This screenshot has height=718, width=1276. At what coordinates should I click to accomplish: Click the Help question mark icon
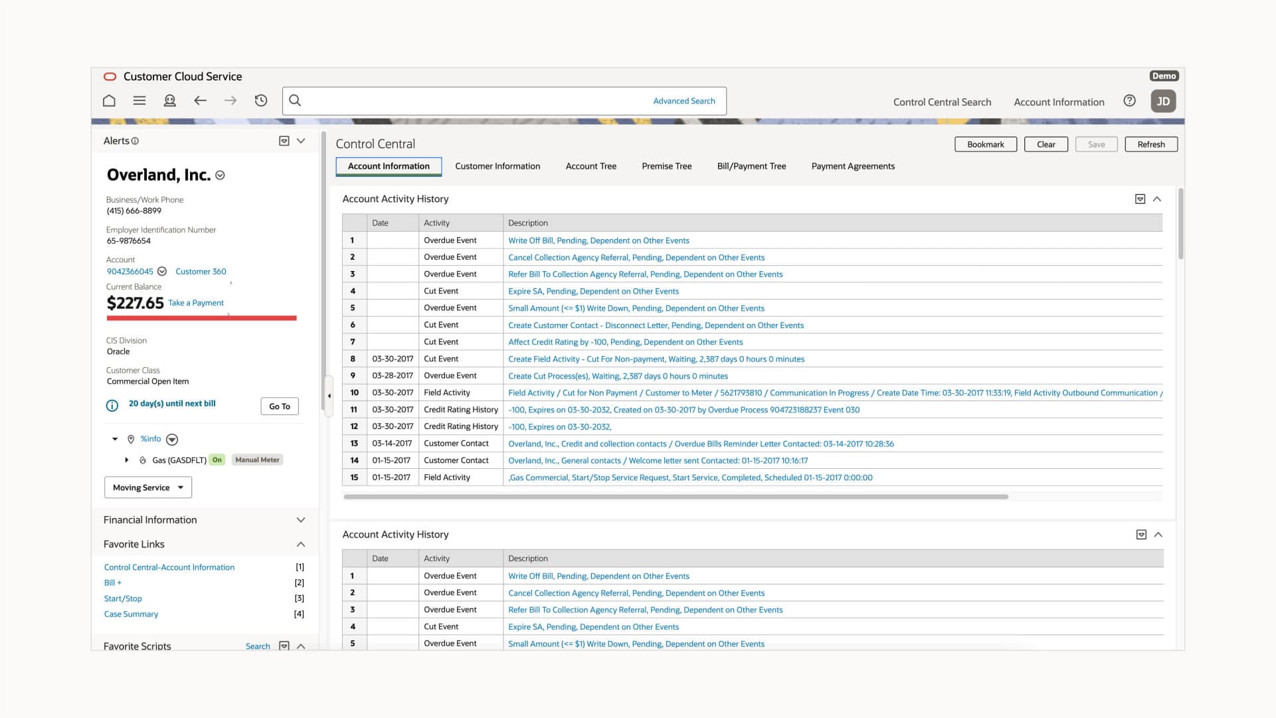click(x=1129, y=101)
